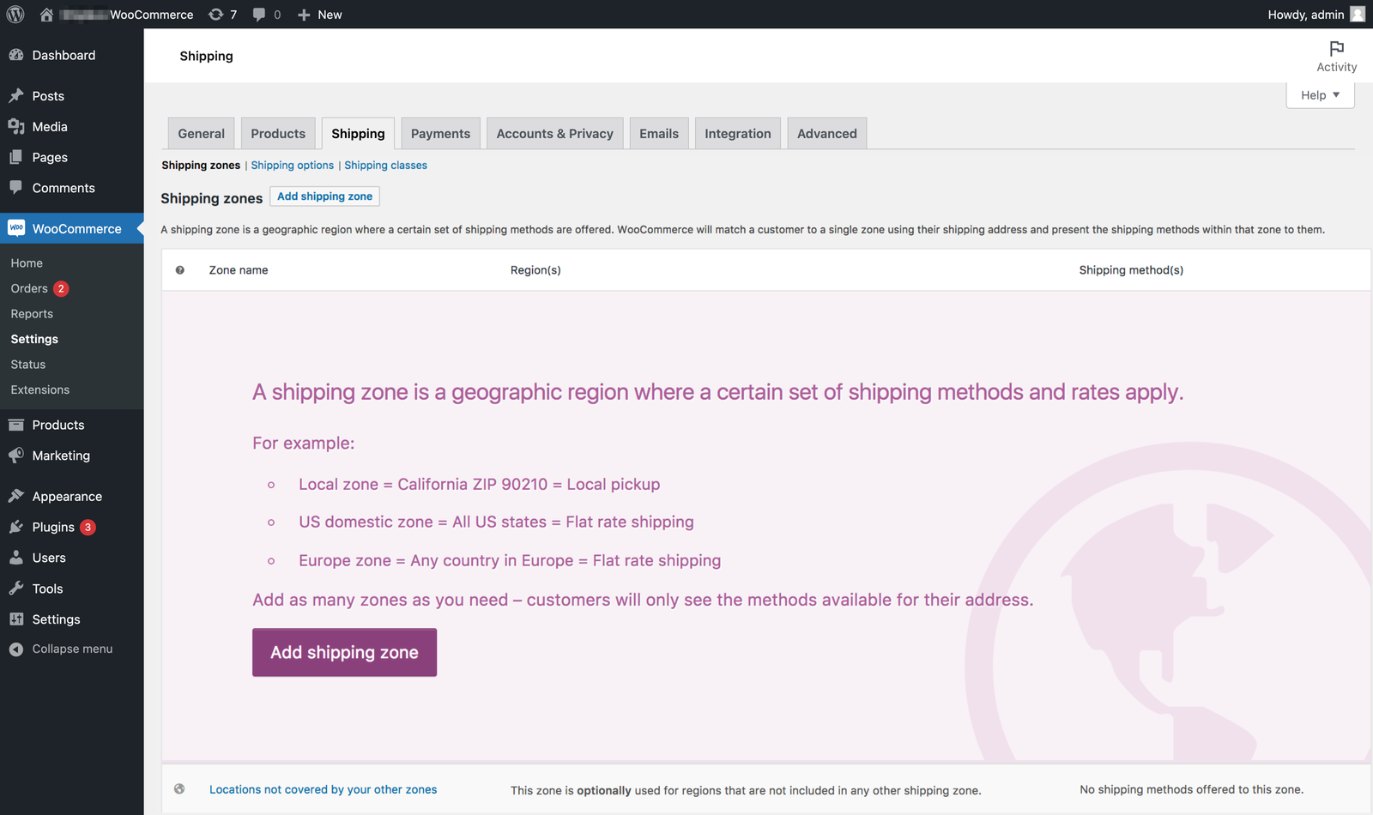1373x815 pixels.
Task: Click the Activity flag icon
Action: 1335,49
